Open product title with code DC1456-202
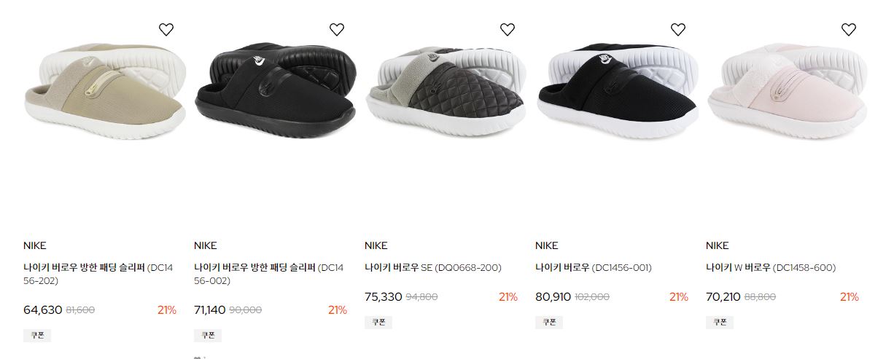Viewport: 886px width, 359px height. pyautogui.click(x=98, y=274)
